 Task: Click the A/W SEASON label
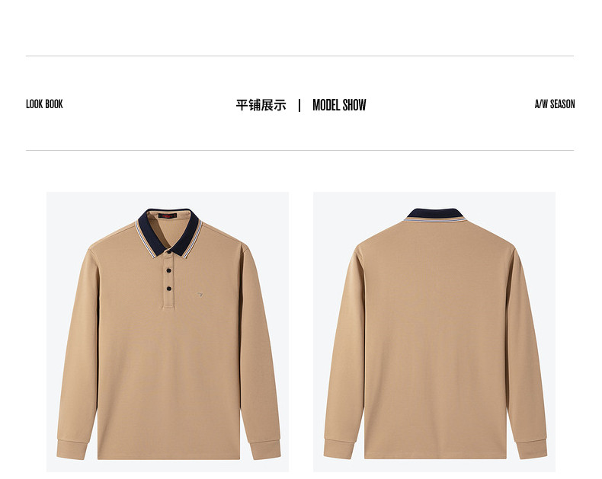pyautogui.click(x=555, y=104)
